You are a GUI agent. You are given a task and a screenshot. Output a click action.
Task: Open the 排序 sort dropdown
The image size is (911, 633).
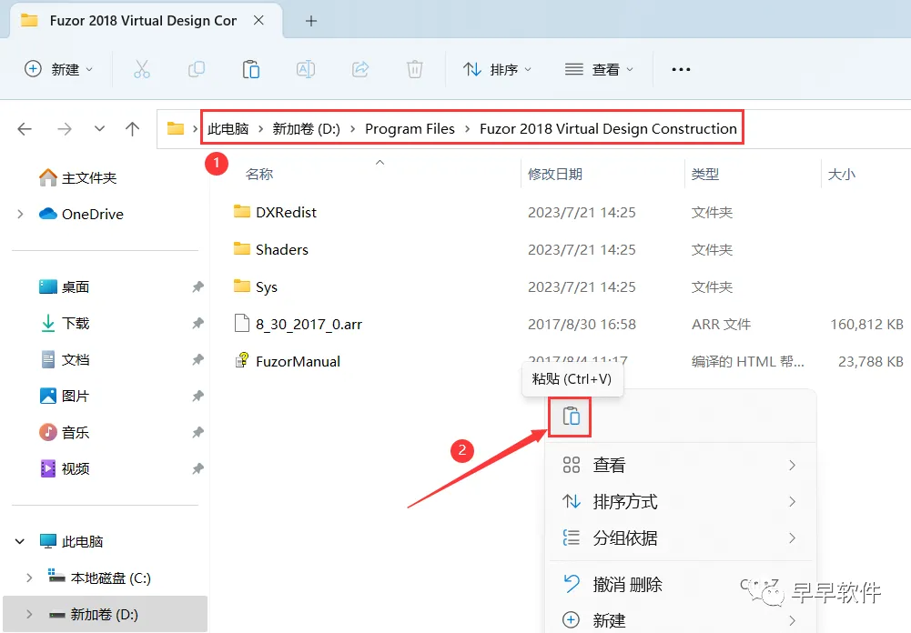(x=497, y=69)
